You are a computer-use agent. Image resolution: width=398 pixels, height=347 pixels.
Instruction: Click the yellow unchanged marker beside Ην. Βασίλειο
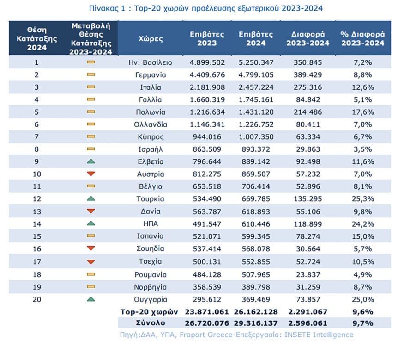(91, 62)
